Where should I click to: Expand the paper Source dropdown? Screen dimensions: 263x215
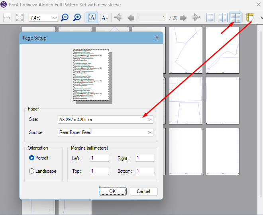(150, 132)
